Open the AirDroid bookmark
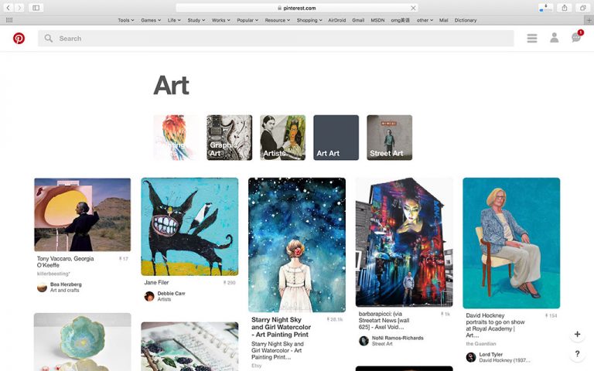Viewport: 594px width, 371px height. coord(336,20)
